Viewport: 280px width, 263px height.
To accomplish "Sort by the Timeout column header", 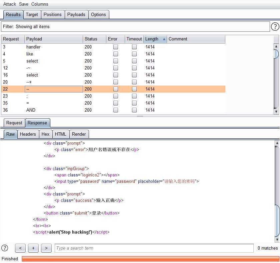I will [x=134, y=39].
